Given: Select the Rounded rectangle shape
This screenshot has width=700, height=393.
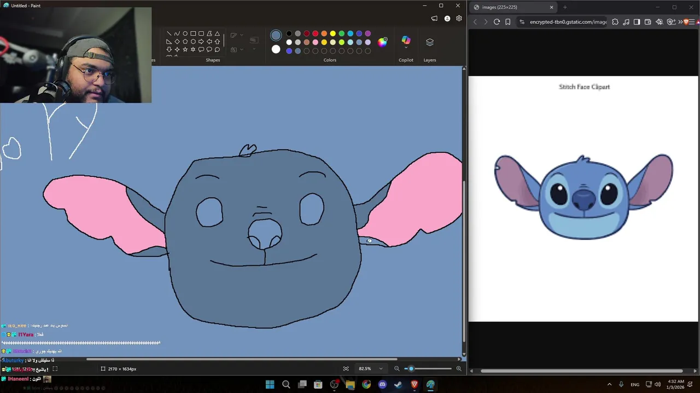Looking at the screenshot, I should (201, 33).
